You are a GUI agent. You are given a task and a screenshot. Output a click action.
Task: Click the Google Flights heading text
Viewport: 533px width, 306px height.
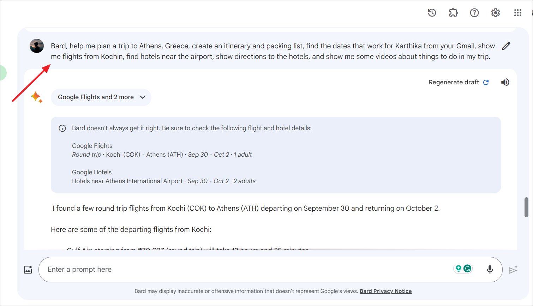pyautogui.click(x=92, y=146)
